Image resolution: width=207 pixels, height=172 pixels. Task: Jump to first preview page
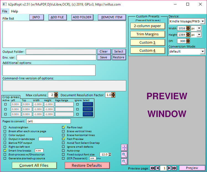tap(152, 168)
